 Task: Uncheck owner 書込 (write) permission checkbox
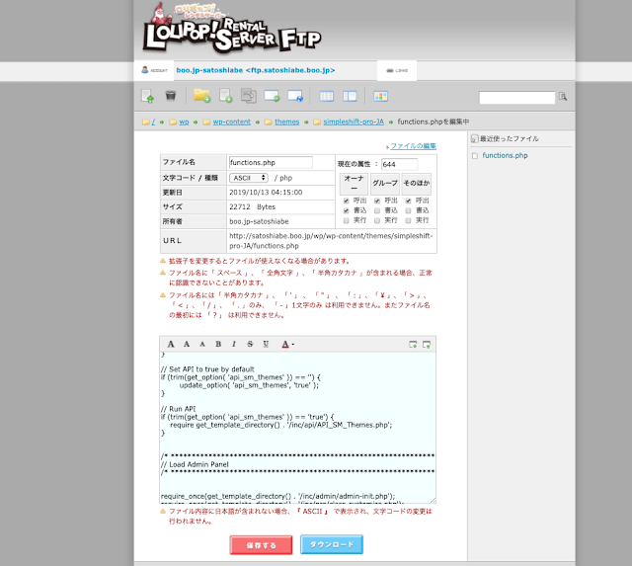click(346, 209)
